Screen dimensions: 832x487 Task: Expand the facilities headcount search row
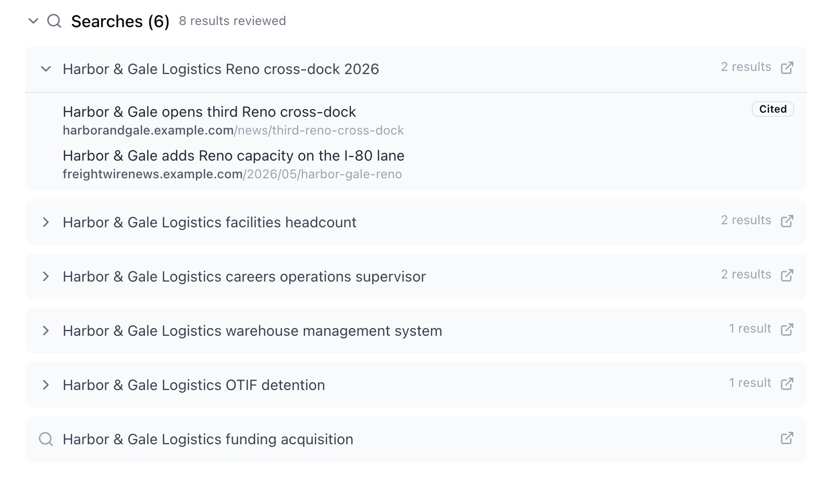coord(46,222)
